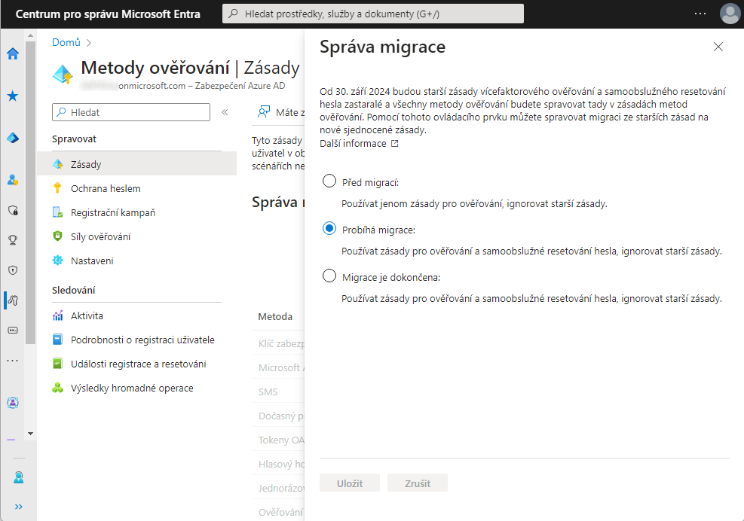Open Ochrana heslem menu item
The image size is (744, 521).
pos(136,188)
